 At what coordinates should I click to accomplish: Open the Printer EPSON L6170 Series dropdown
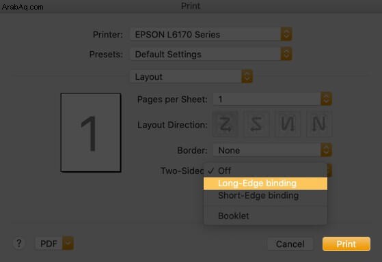[211, 34]
